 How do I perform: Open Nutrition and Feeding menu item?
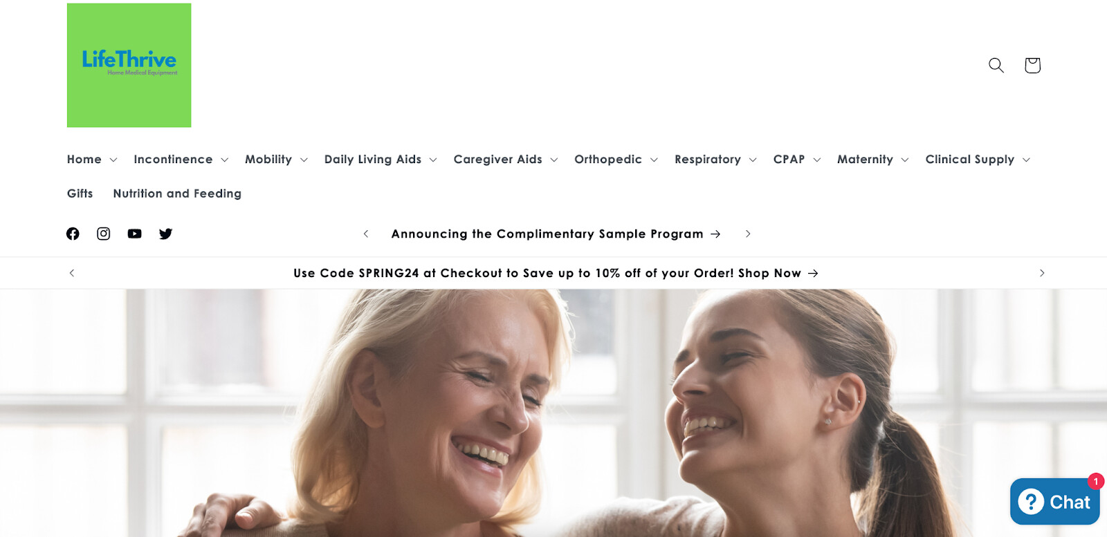177,194
